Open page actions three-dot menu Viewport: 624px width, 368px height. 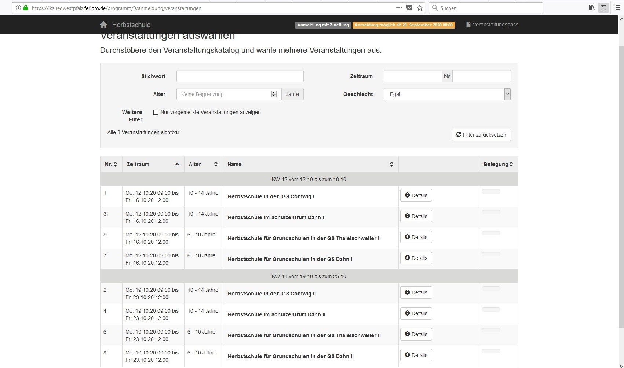[399, 8]
